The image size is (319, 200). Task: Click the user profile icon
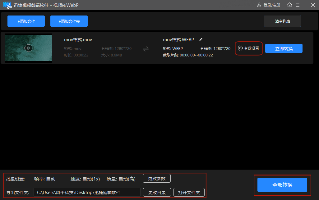point(259,5)
